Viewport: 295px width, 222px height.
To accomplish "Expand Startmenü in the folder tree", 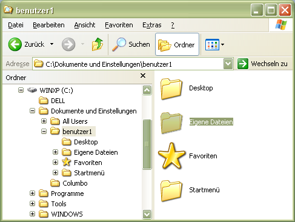I will [x=55, y=172].
